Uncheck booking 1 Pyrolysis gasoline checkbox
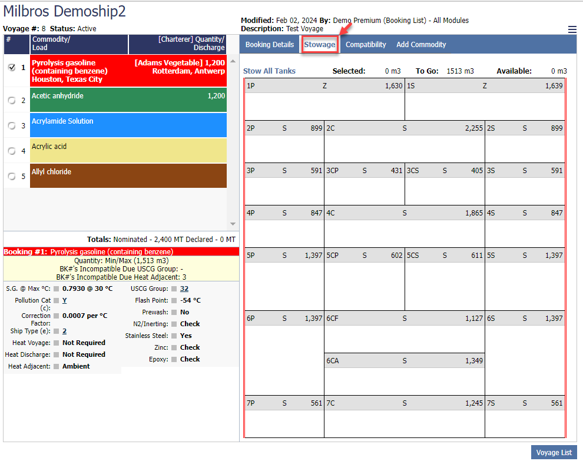 click(12, 67)
